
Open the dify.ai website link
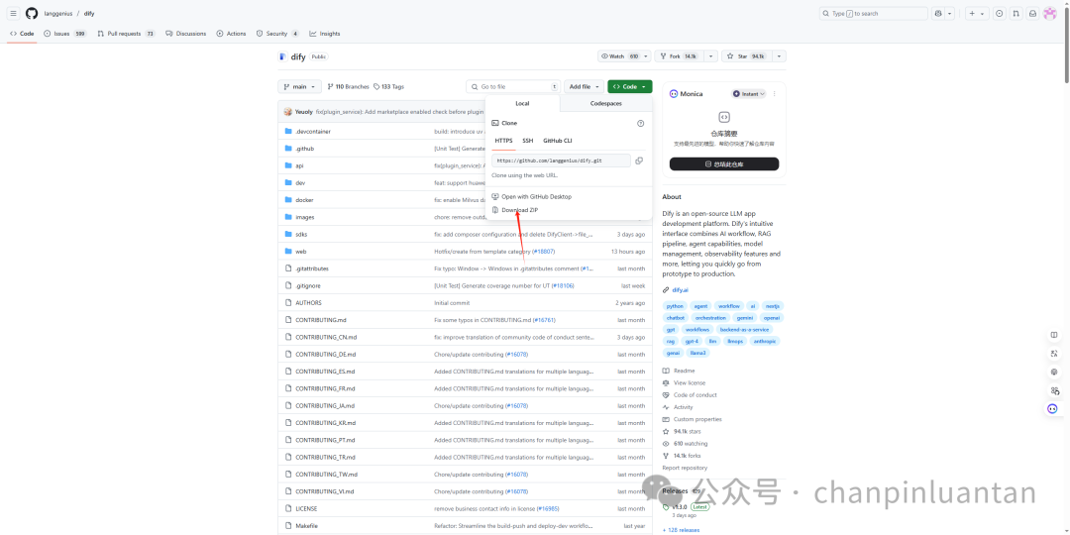coord(680,290)
